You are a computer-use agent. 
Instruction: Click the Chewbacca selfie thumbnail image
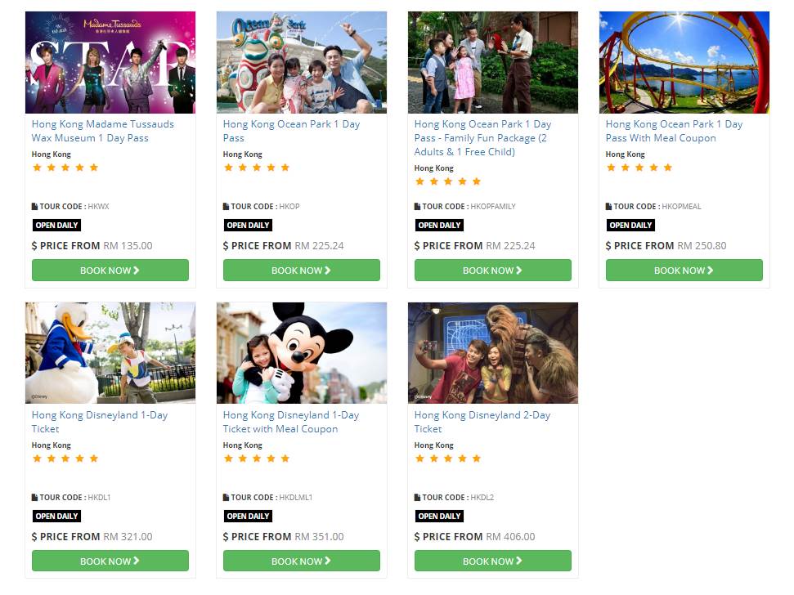pos(493,353)
